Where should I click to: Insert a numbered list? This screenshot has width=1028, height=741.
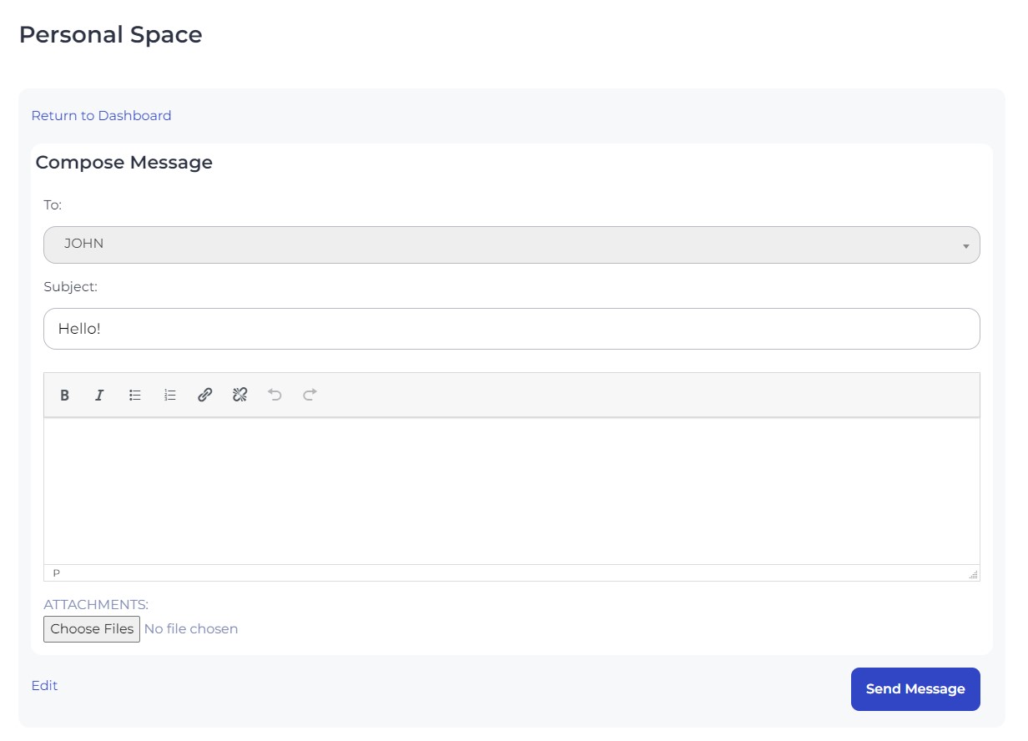click(x=170, y=396)
